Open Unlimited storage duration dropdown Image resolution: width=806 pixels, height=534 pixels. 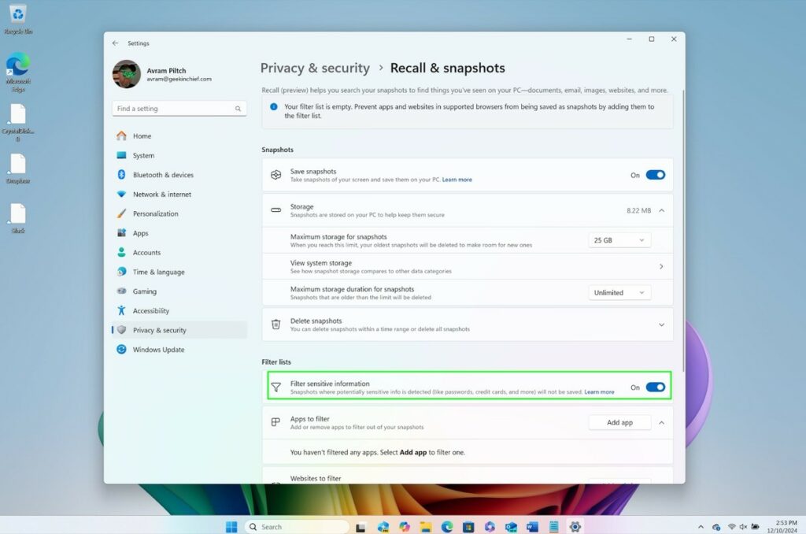(619, 292)
